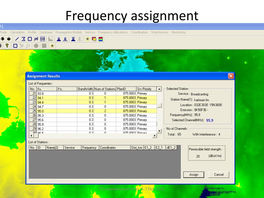Open the Interference menu
Screen dimensions: 264x198
160,32
